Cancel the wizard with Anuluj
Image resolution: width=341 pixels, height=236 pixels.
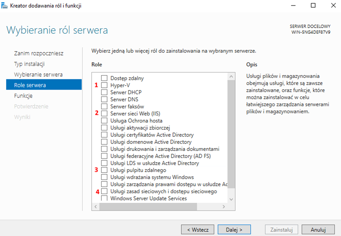[x=318, y=230]
